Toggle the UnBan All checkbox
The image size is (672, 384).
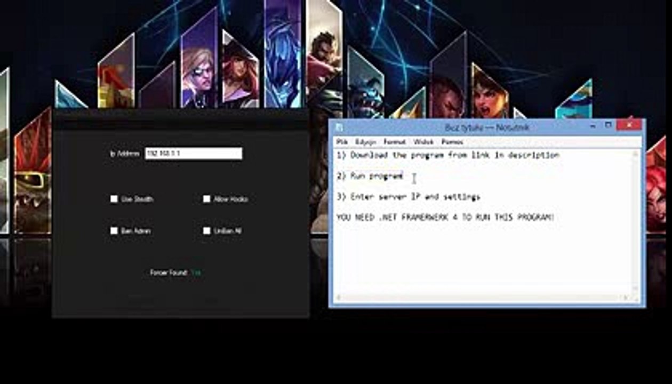point(207,231)
